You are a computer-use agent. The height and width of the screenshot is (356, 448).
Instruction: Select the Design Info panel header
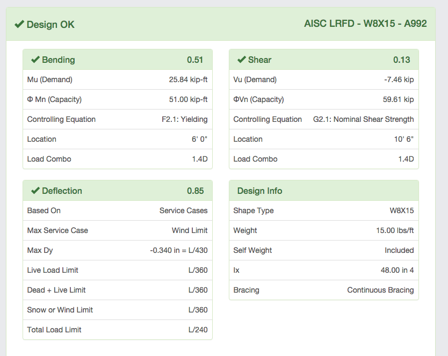(259, 191)
